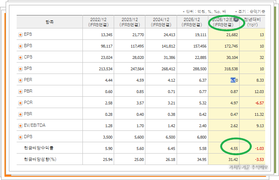Click the PER value 6.37
This screenshot has height=180, width=279.
[x=203, y=80]
